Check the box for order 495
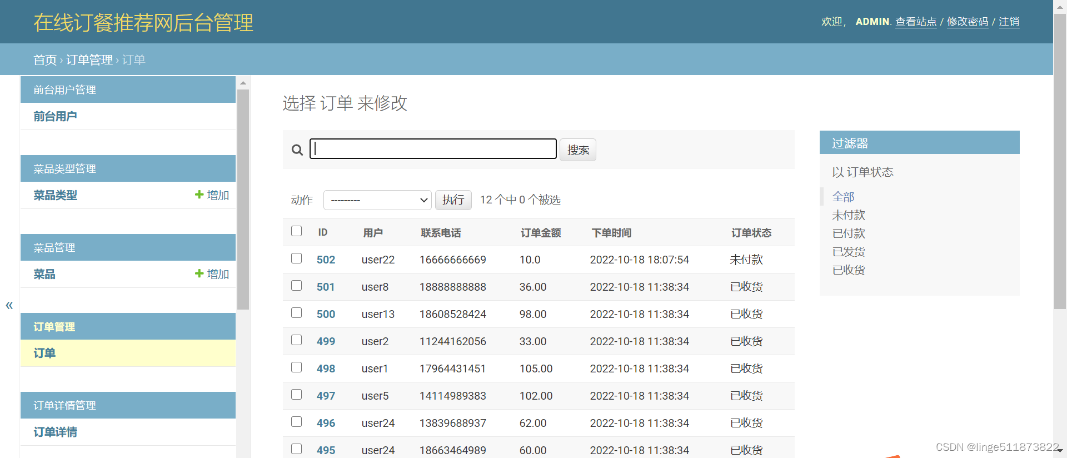 [297, 449]
